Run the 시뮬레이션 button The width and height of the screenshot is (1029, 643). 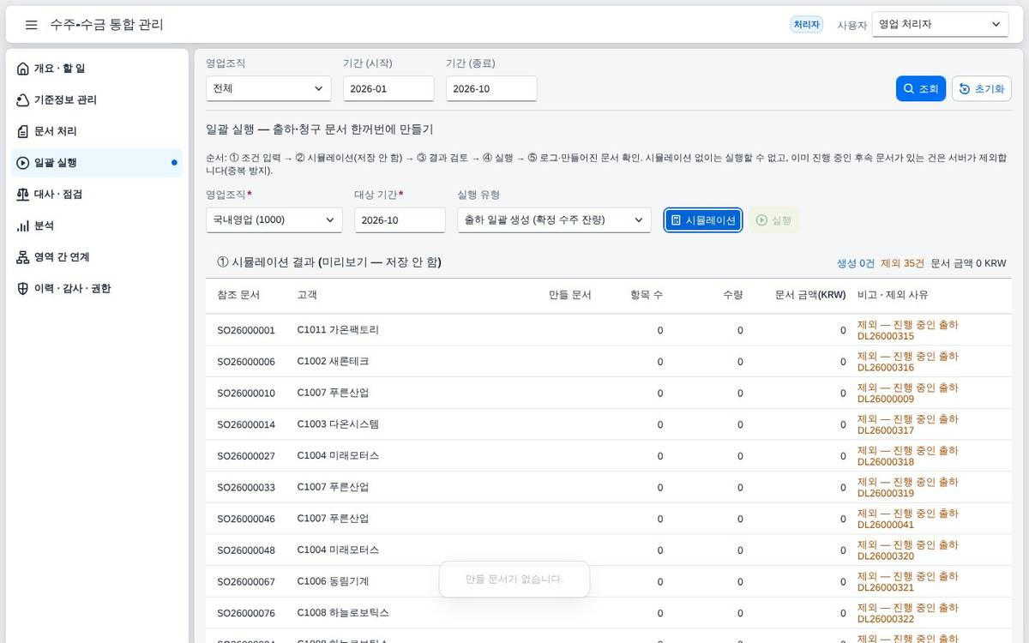pos(703,220)
